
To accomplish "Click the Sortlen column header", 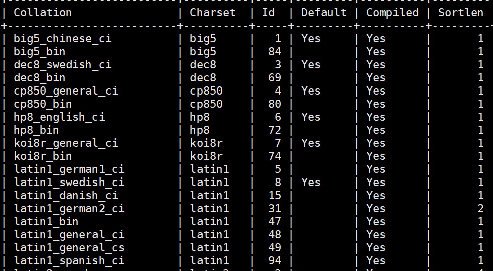I will [460, 12].
